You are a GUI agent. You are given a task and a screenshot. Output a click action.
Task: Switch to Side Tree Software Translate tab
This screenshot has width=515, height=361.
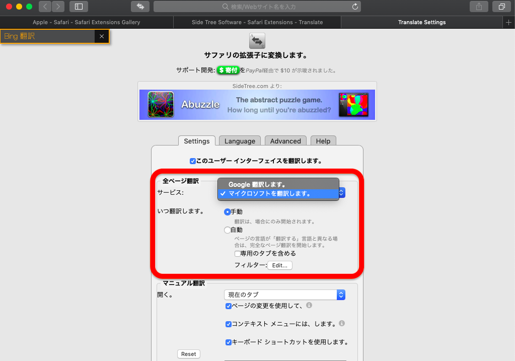coord(257,22)
